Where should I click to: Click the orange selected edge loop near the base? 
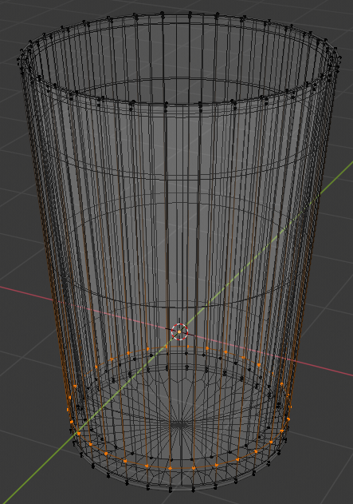[x=179, y=407]
